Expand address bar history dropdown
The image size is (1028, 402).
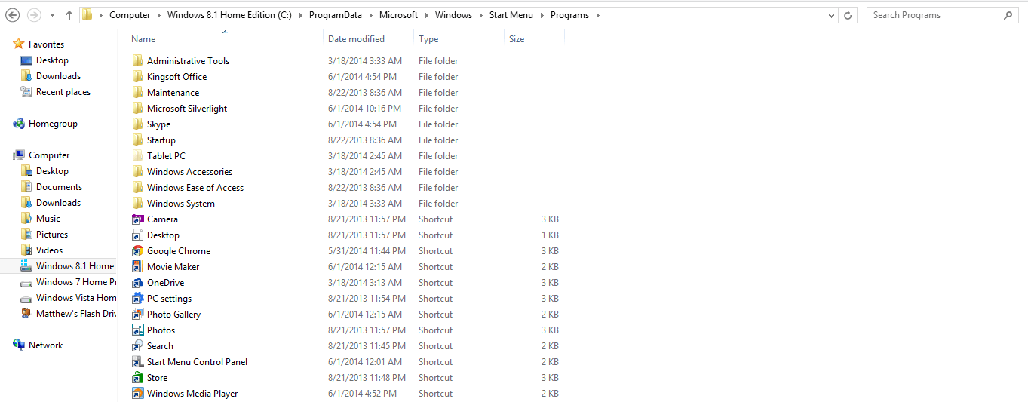tap(831, 15)
